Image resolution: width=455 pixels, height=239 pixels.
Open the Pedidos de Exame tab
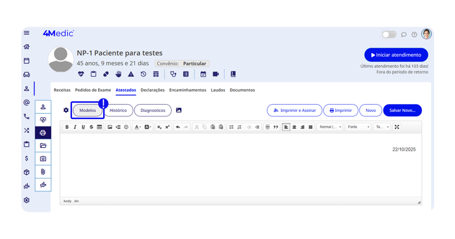coord(93,90)
